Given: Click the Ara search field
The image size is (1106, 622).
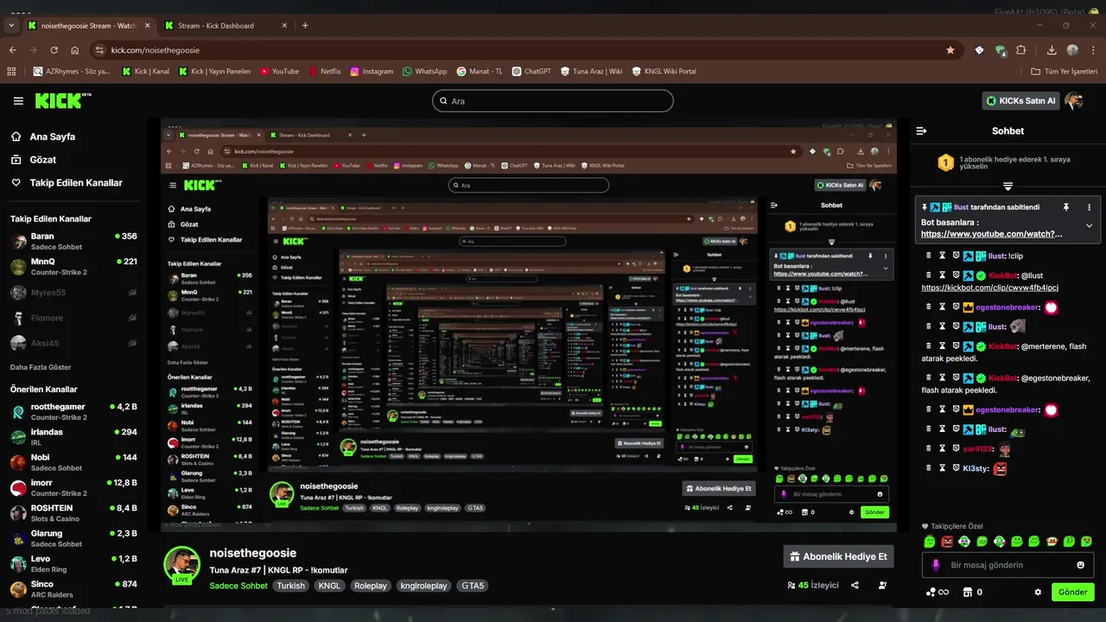Looking at the screenshot, I should tap(553, 101).
